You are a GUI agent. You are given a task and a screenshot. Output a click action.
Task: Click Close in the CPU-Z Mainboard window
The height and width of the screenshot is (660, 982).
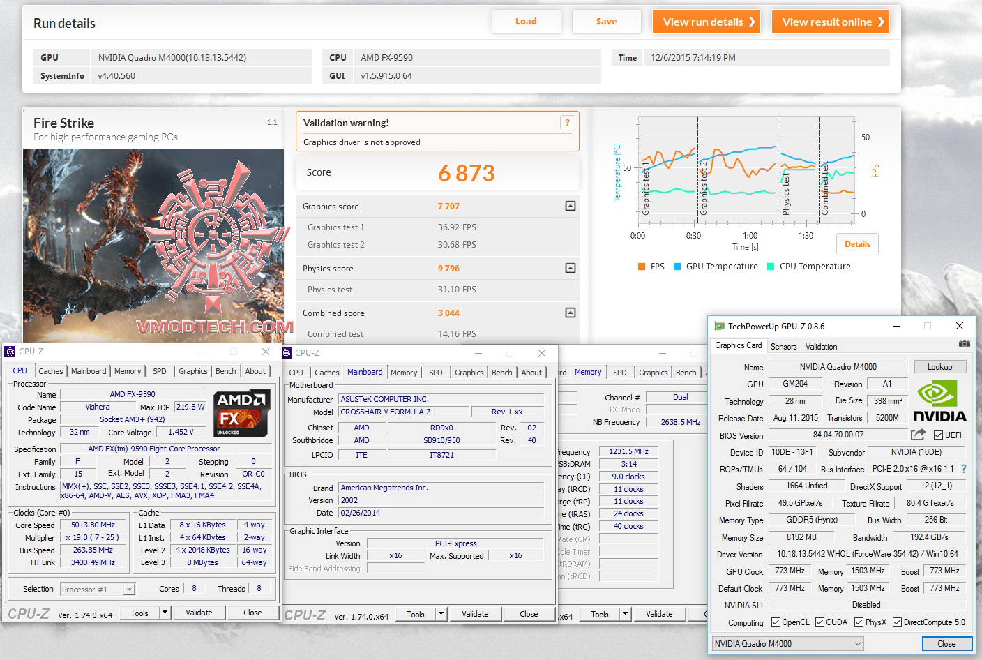coord(529,614)
